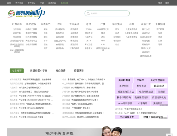Click 返回旧版 link

point(65,3)
